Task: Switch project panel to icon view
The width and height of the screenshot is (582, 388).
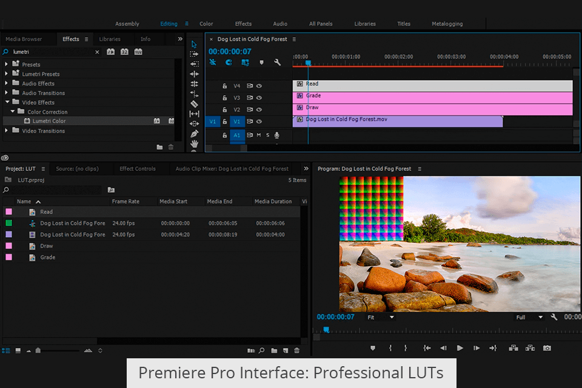Action: pos(18,350)
